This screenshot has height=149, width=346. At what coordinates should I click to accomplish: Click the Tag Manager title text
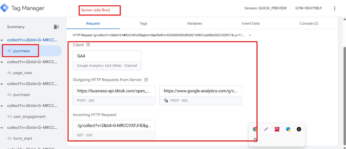(x=28, y=8)
